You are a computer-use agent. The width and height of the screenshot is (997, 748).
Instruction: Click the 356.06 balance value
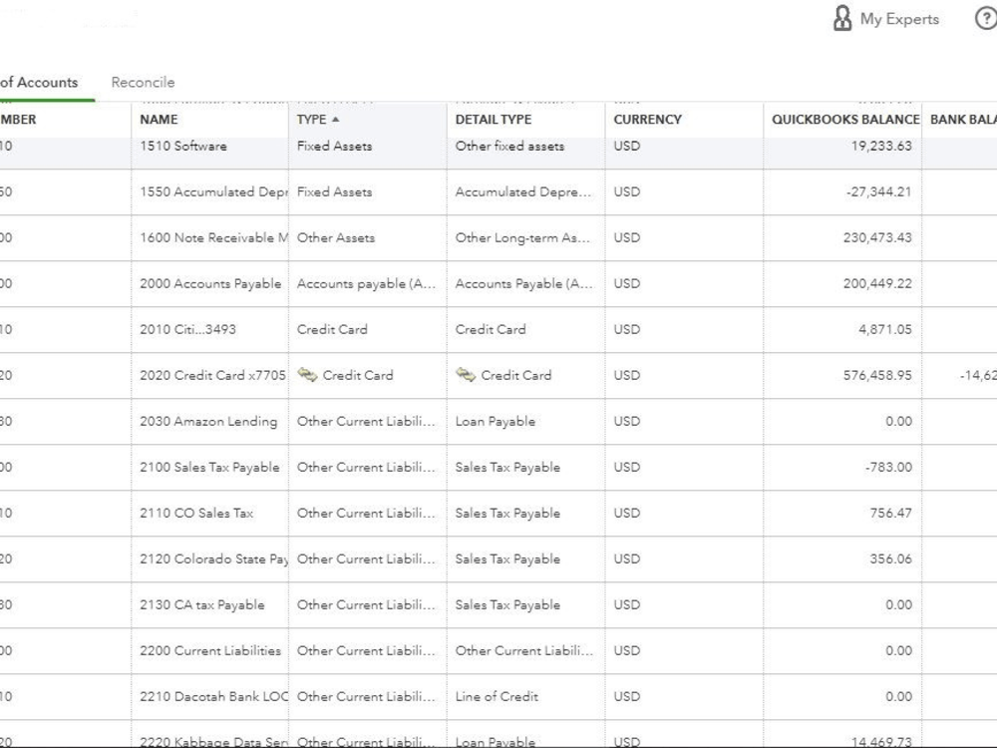tap(890, 559)
